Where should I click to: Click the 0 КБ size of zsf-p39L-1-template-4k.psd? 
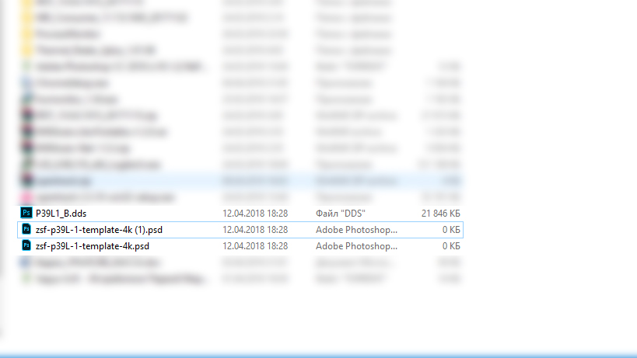[451, 246]
